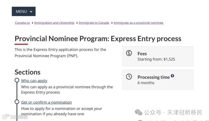Open the Who can apply section link
The image size is (209, 121).
click(34, 81)
